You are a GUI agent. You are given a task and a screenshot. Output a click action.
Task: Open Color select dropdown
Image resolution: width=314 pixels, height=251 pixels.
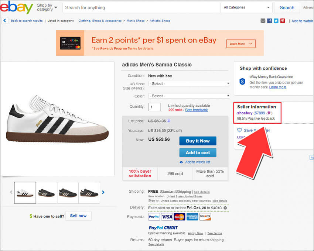tap(189, 96)
